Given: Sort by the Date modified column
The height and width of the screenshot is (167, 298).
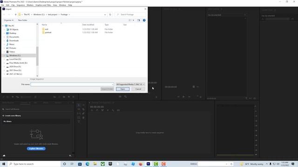Looking at the screenshot, I should click(88, 25).
